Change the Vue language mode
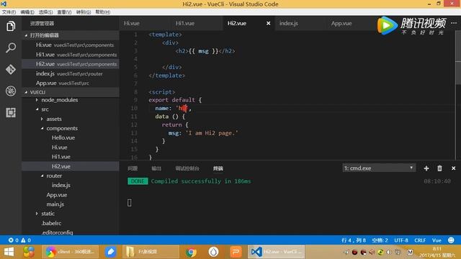This screenshot has width=461, height=259. pos(437,240)
